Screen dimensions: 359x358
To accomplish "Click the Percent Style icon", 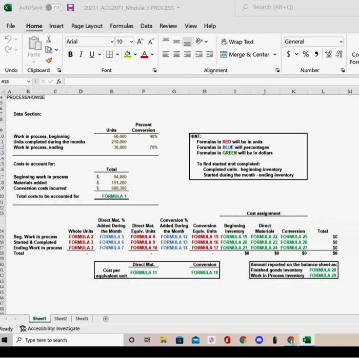I will [306, 54].
